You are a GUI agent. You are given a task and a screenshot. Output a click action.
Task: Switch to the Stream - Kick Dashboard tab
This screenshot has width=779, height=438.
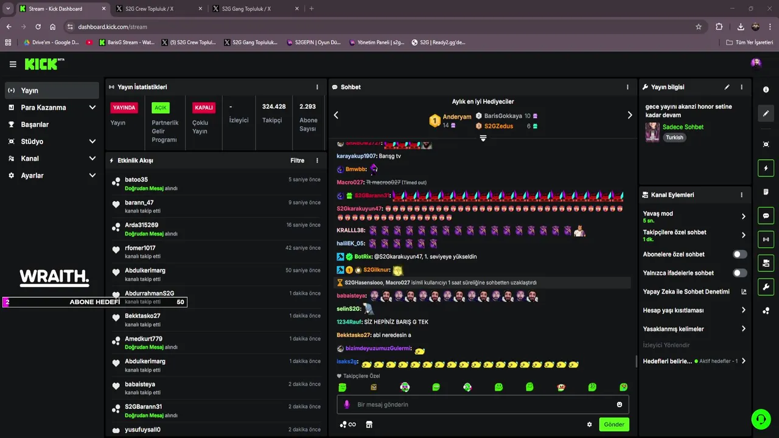(61, 9)
